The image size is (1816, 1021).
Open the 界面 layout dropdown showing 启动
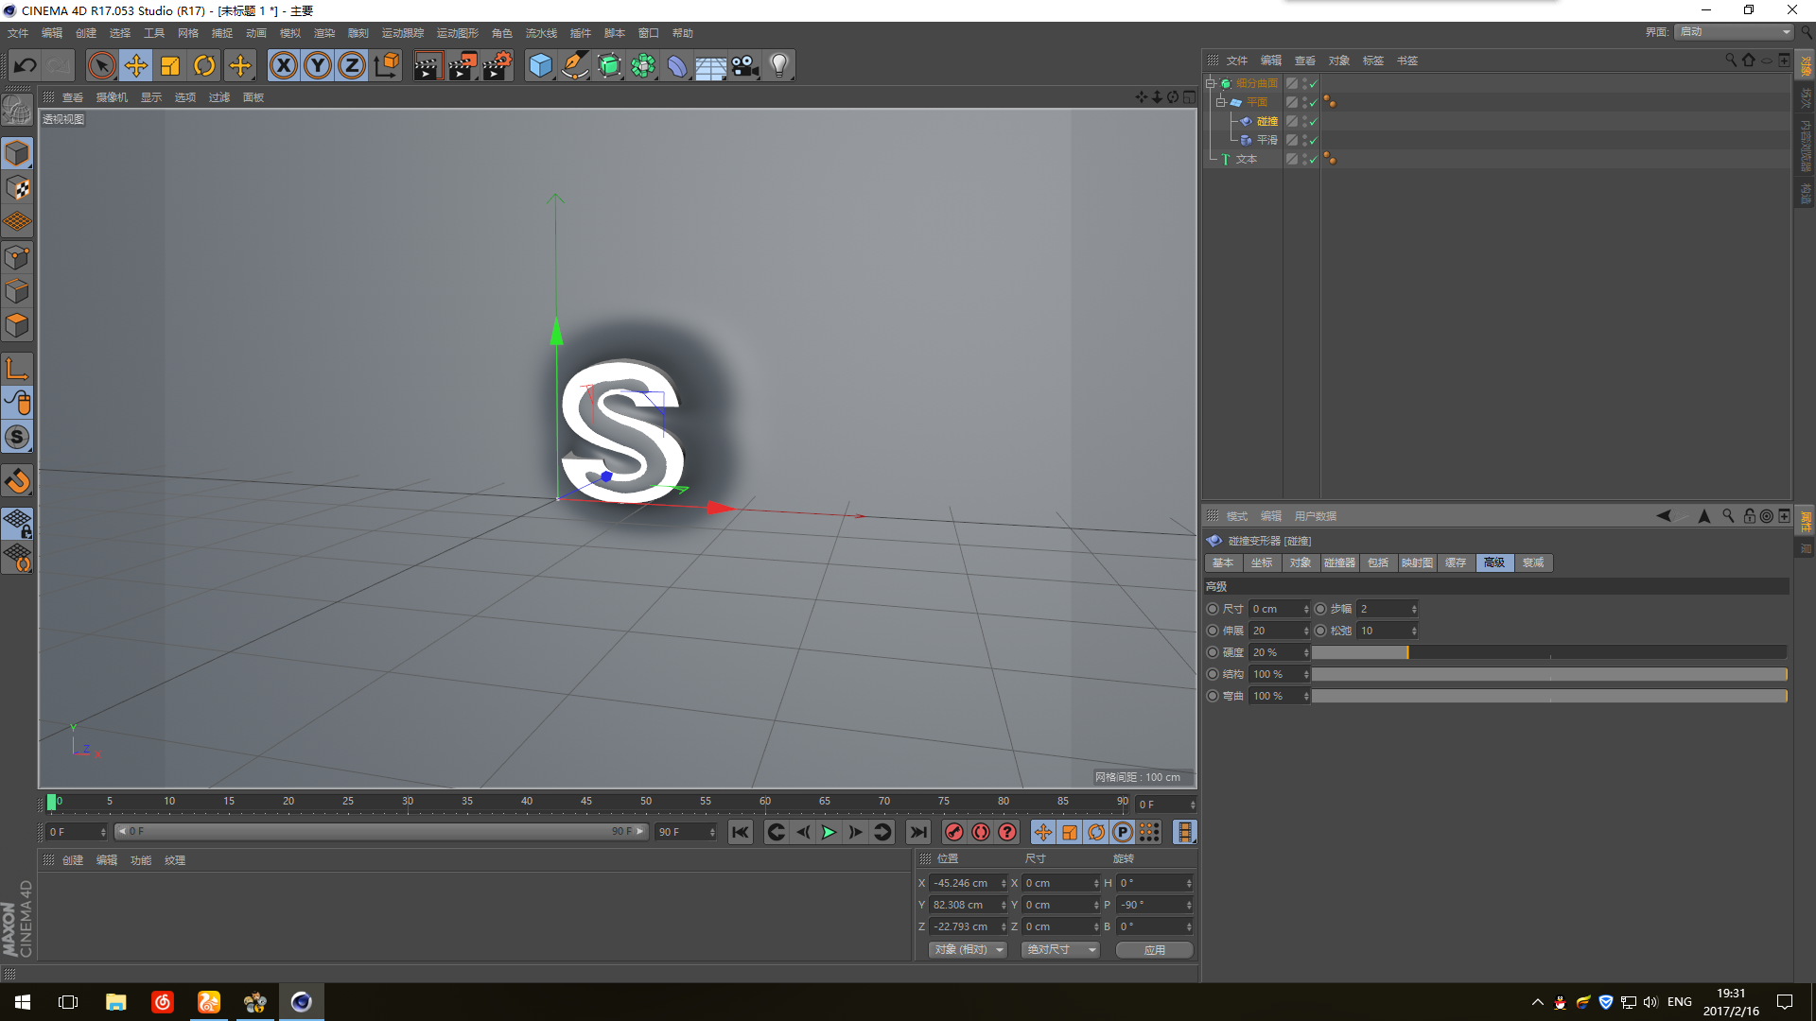coord(1735,31)
